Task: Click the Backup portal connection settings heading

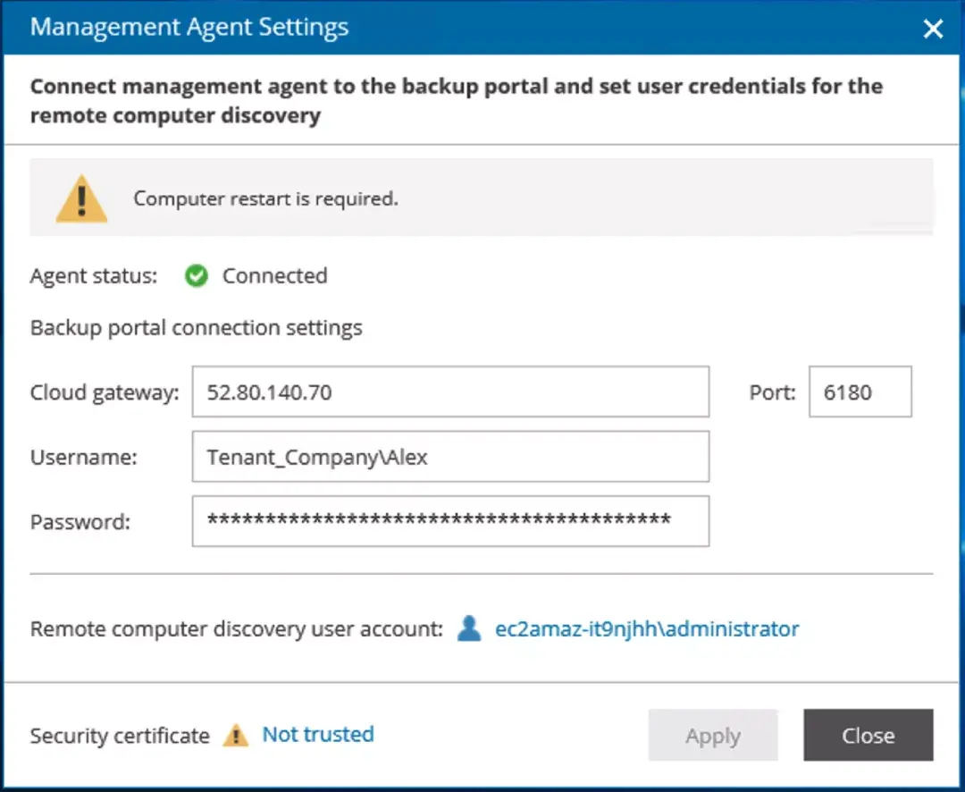Action: click(196, 327)
